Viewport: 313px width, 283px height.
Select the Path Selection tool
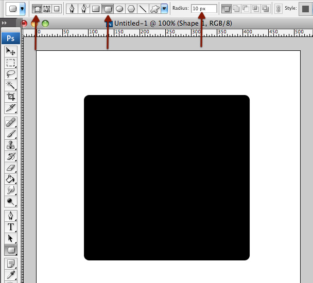pyautogui.click(x=11, y=238)
